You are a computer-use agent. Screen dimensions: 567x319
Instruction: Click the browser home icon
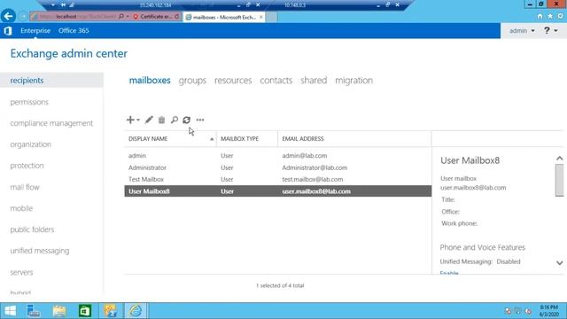pyautogui.click(x=540, y=16)
